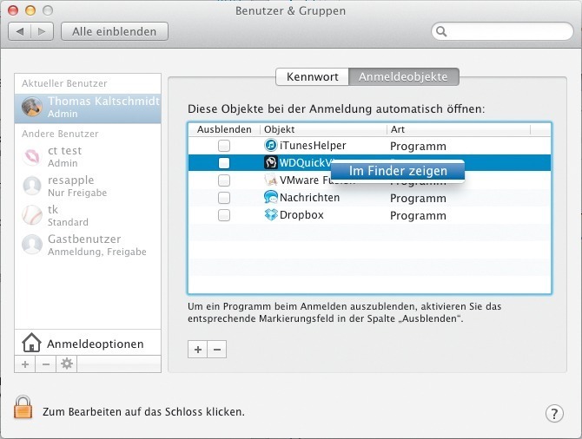Screen dimensions: 582x439
Task: Click Programm type in iTunesHelper row
Action: coord(418,146)
